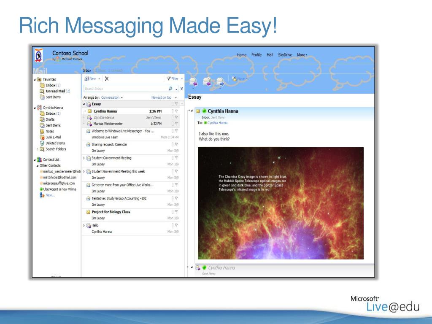
Task: Collapse the Favorites folder group
Action: pyautogui.click(x=35, y=79)
